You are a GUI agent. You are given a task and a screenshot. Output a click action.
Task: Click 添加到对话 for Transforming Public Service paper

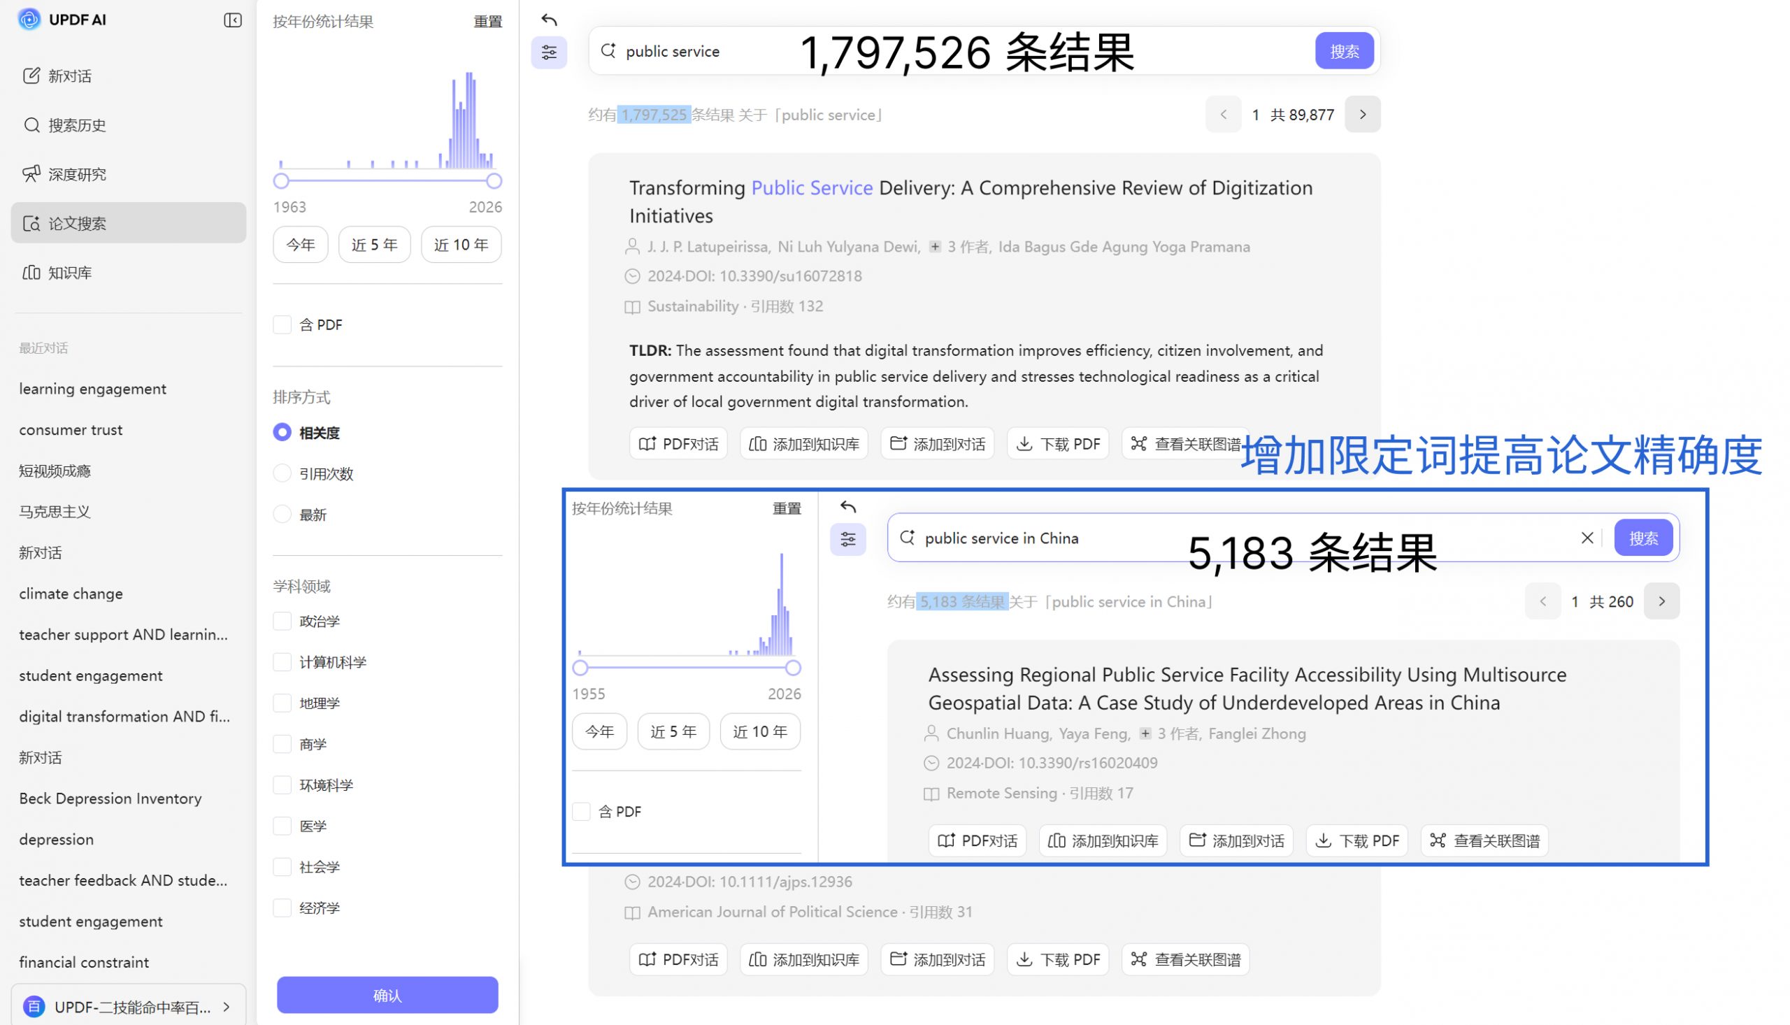point(937,443)
